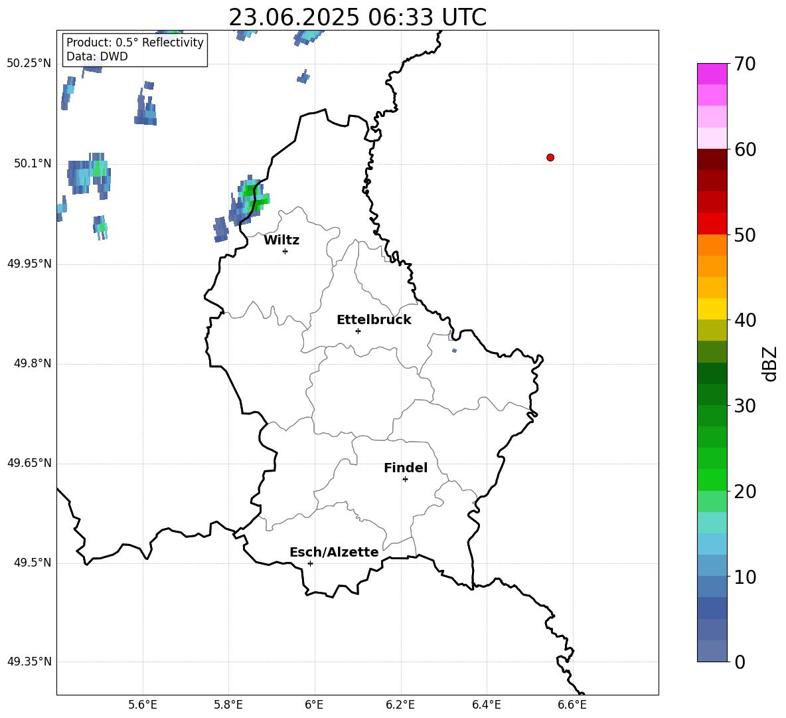This screenshot has width=786, height=718.
Task: Click the 5.6°E longitude label
Action: tap(143, 705)
